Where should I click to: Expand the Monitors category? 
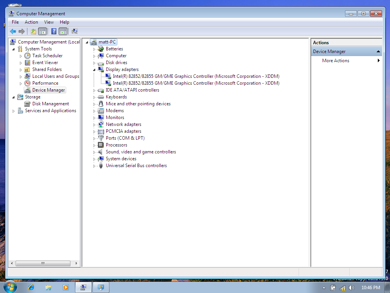[x=94, y=118]
